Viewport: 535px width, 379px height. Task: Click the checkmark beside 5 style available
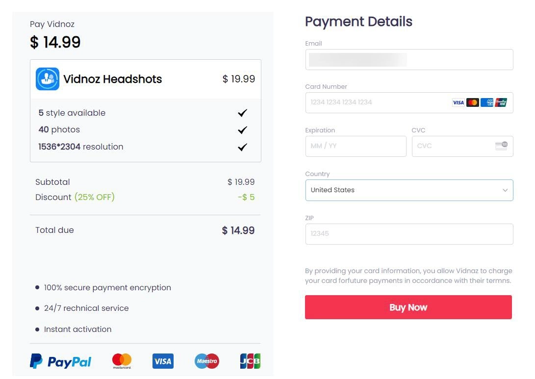tap(242, 113)
